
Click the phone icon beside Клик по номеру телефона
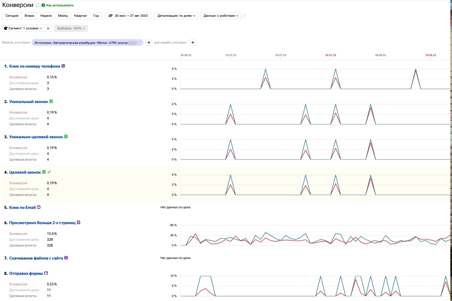pos(63,66)
